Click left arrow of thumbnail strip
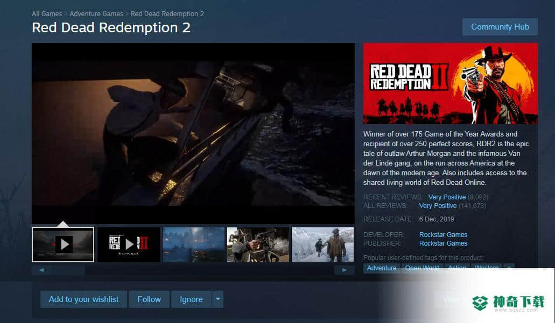This screenshot has height=323, width=555. 42,270
